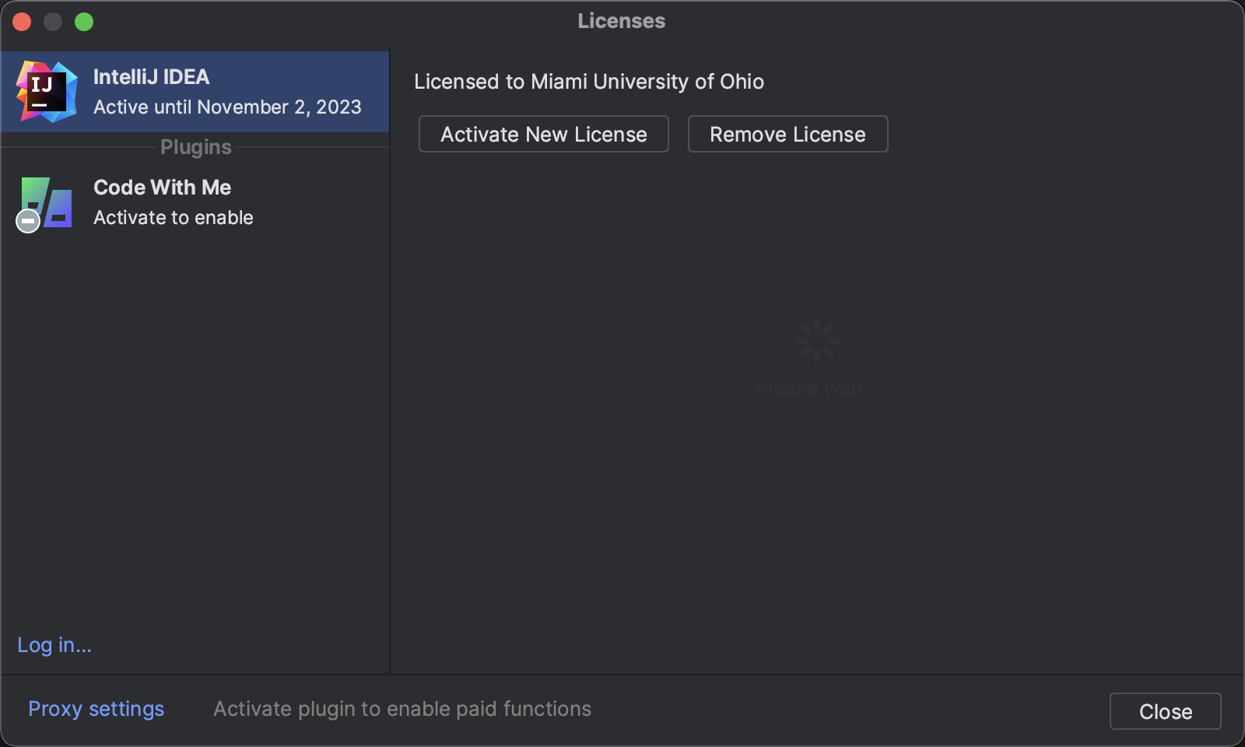Open Proxy settings link
Screen dimensions: 1245x747
coord(96,709)
